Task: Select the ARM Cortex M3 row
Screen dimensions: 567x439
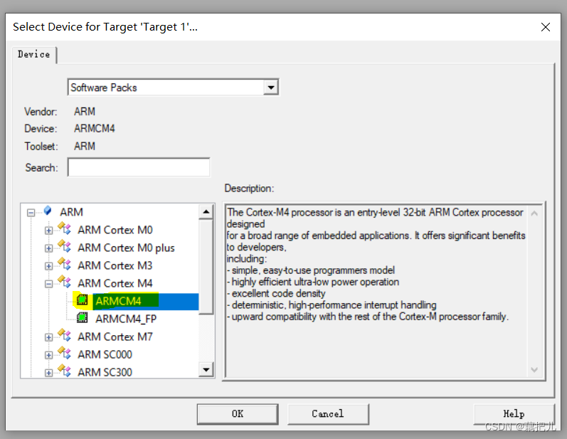Action: (x=115, y=265)
